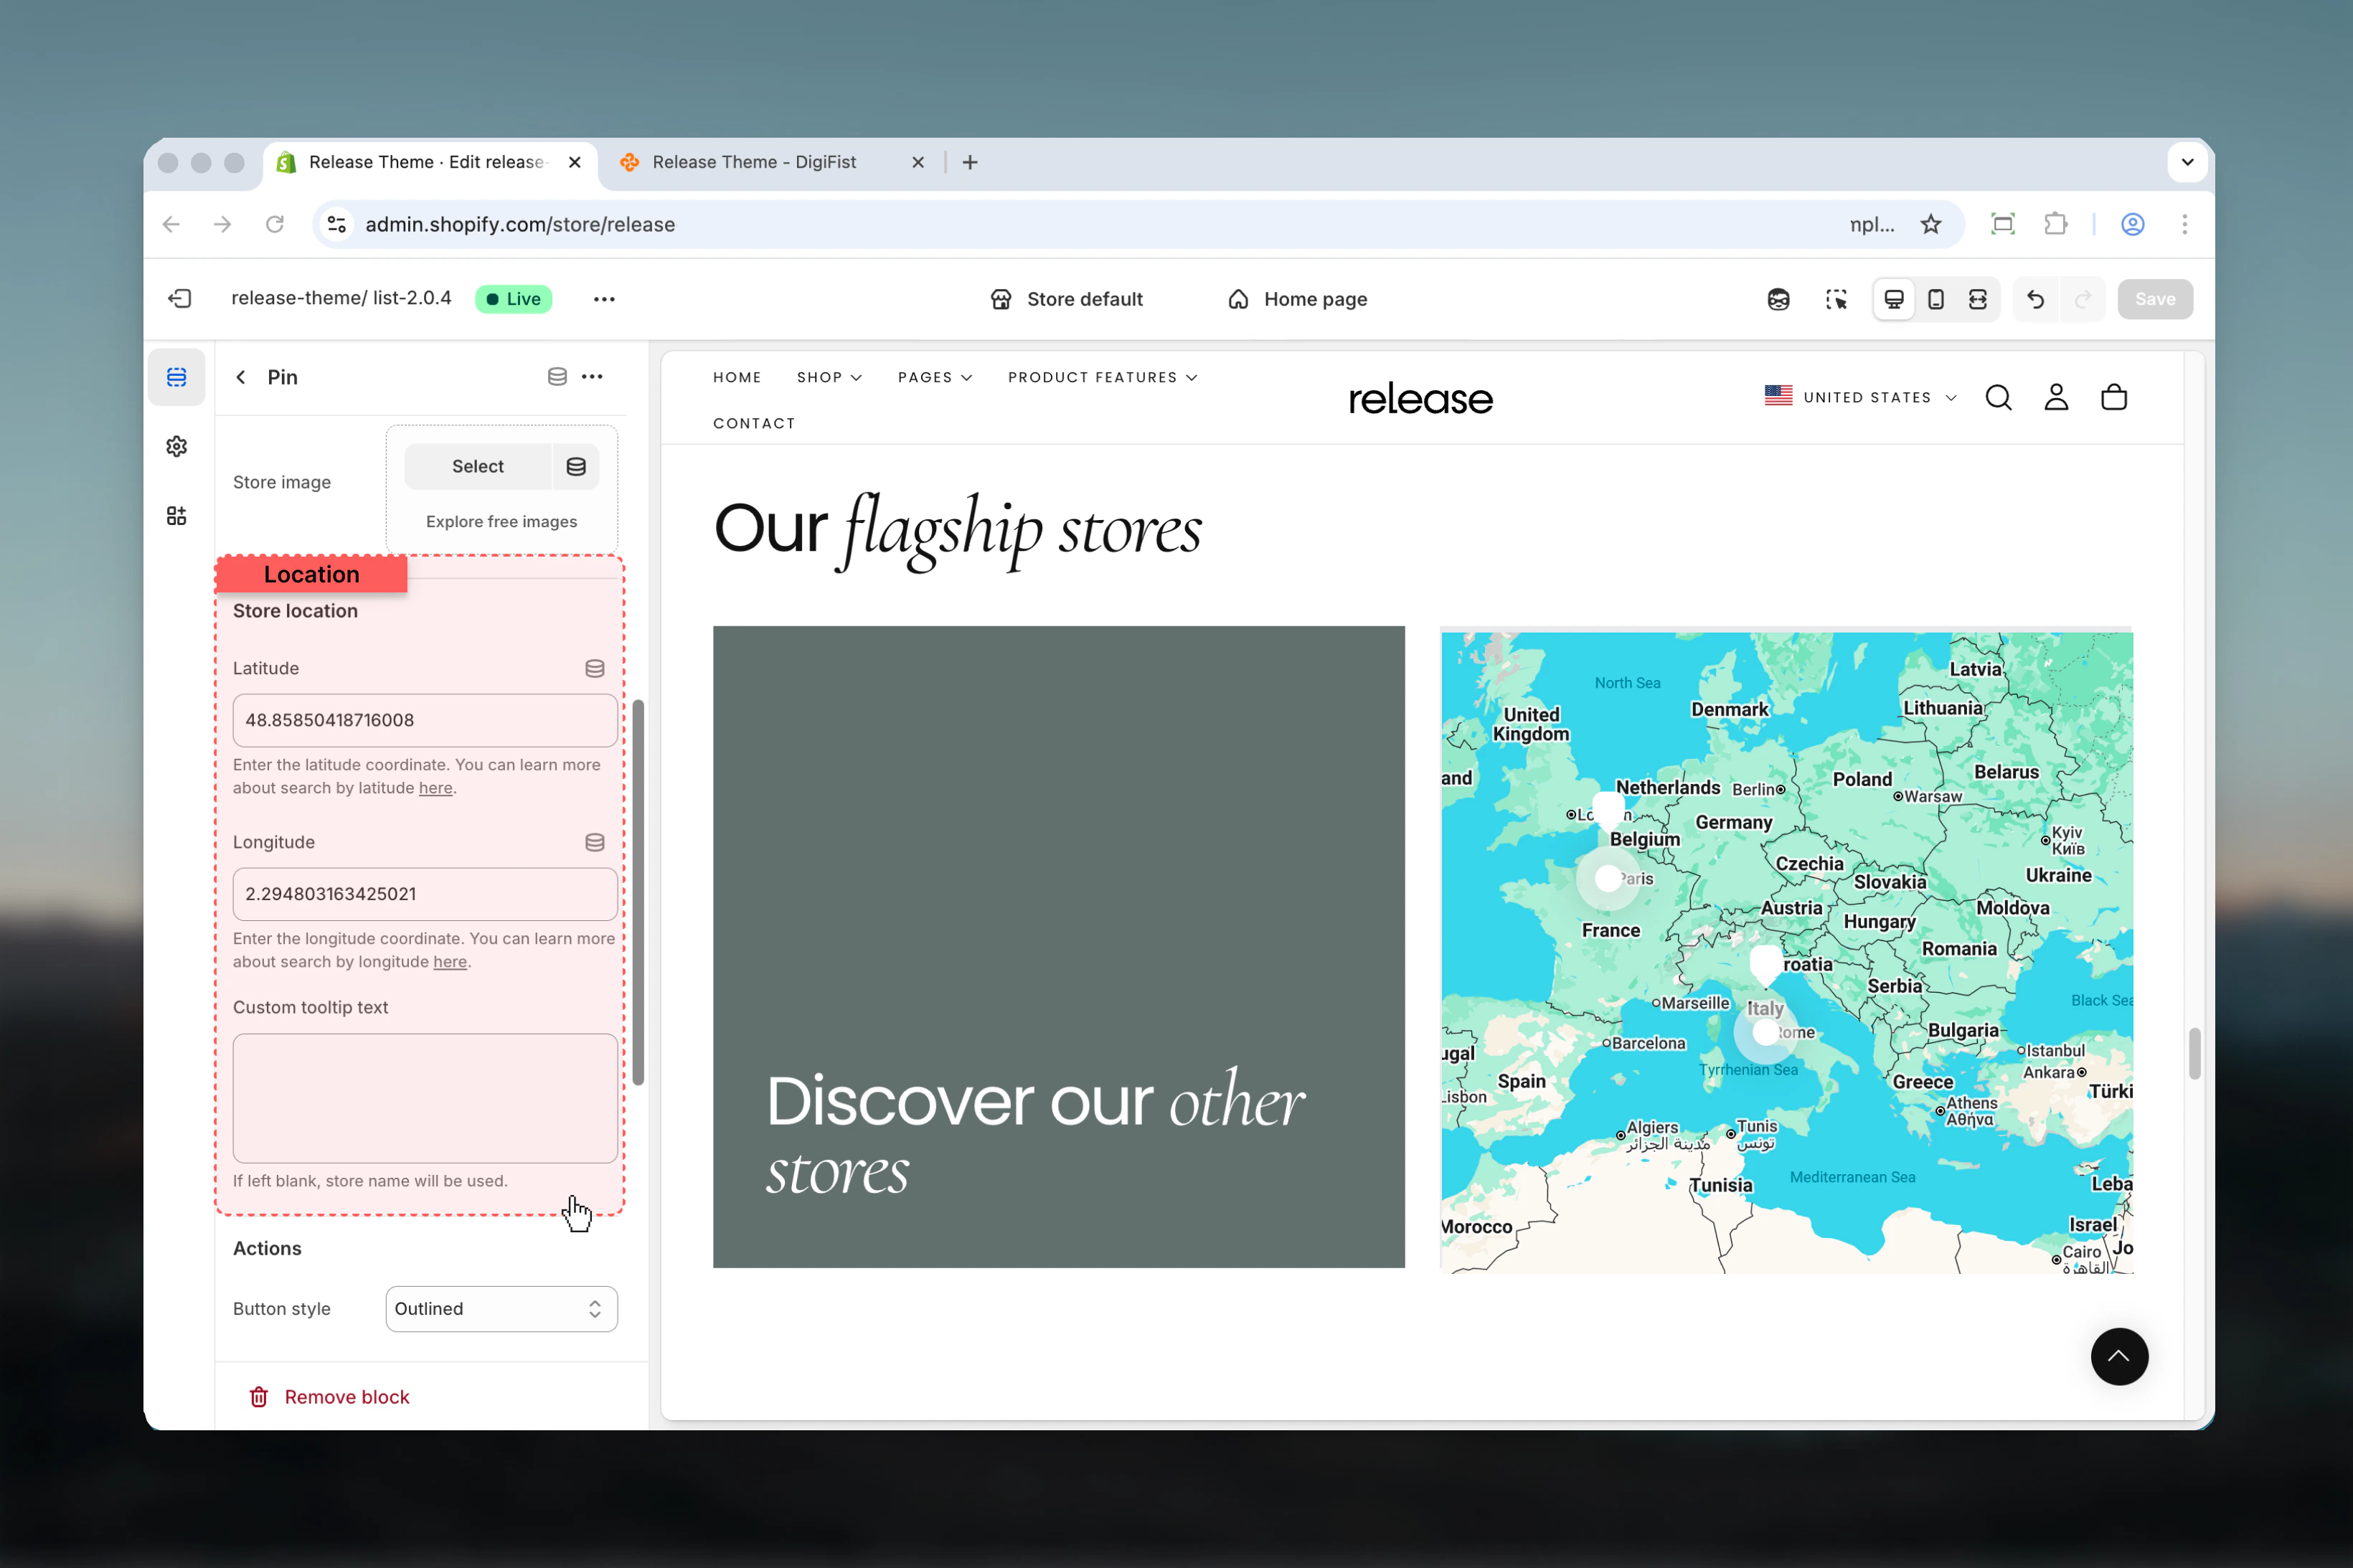Screen dimensions: 2353x1568
Task: Expand the PRODUCT FEATURES navigation menu
Action: pyautogui.click(x=1102, y=377)
